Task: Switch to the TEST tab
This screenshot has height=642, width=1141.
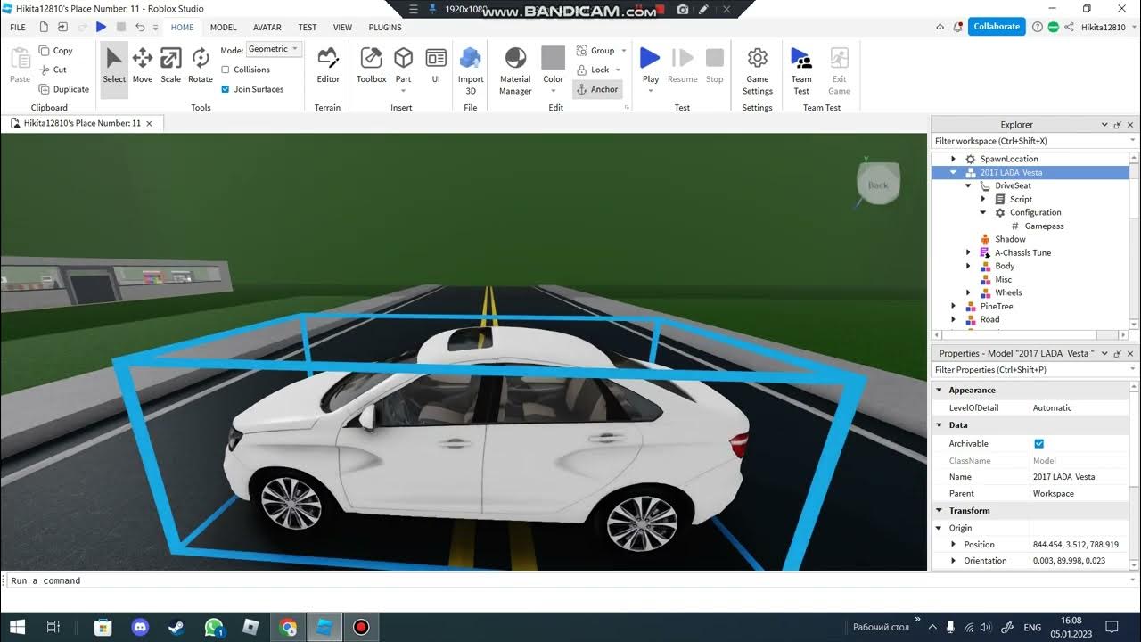Action: 308,28
